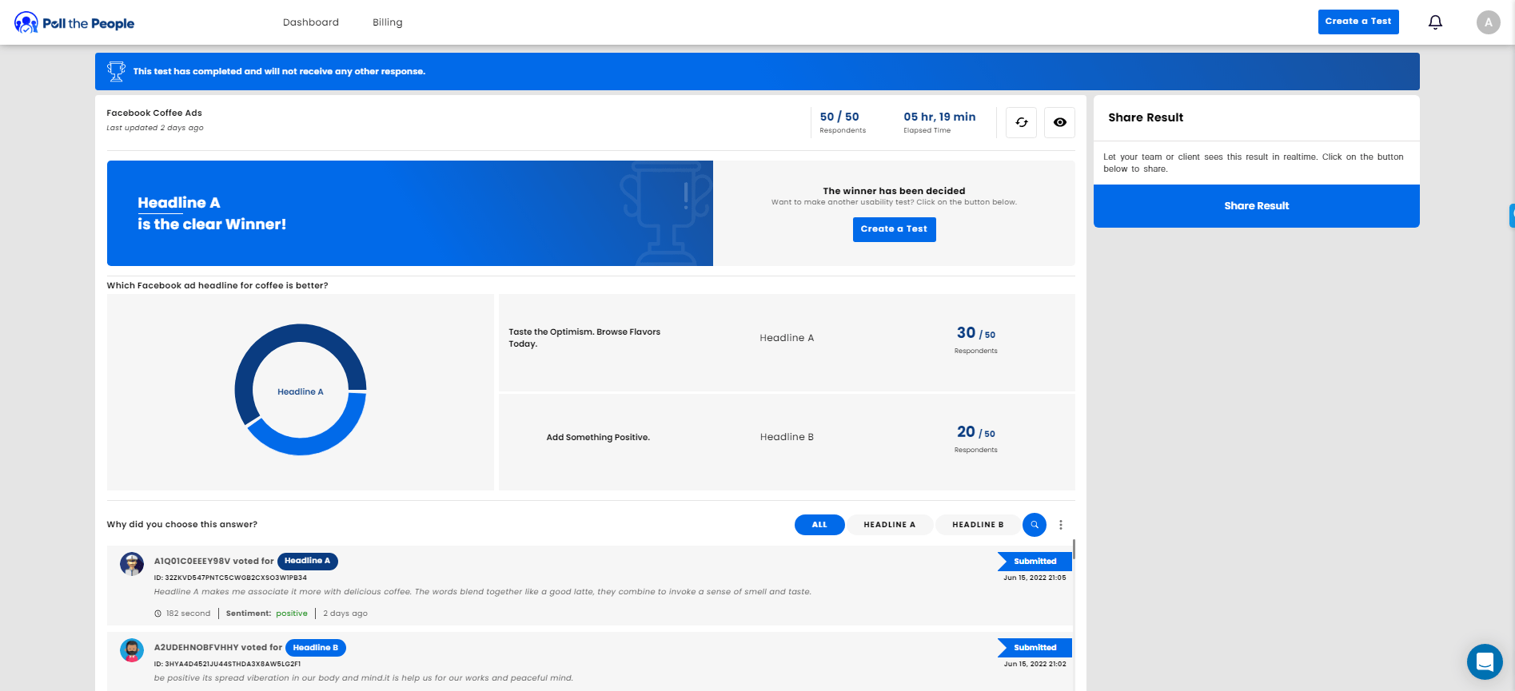Click second respondent's profile avatar
1515x691 pixels.
point(132,650)
